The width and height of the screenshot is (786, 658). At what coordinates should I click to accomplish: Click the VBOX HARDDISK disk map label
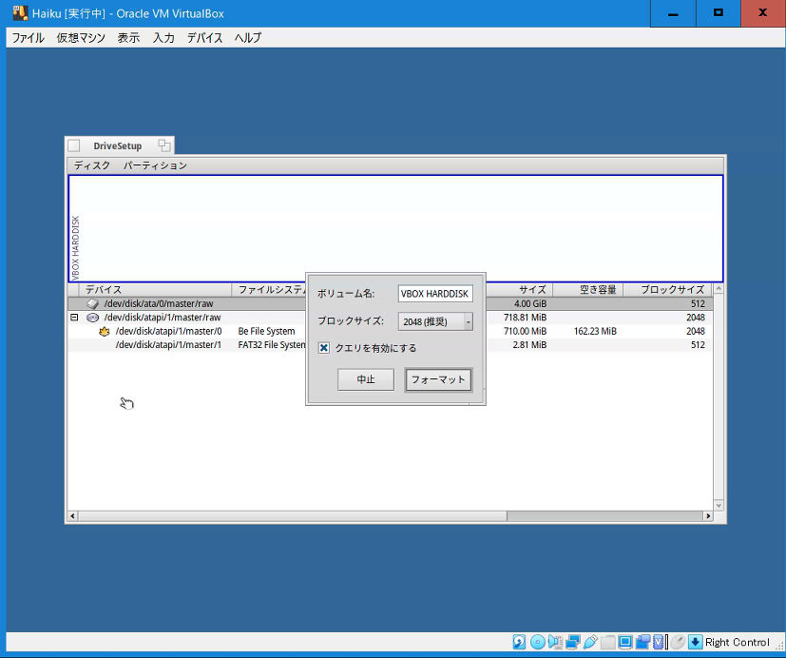click(x=76, y=248)
